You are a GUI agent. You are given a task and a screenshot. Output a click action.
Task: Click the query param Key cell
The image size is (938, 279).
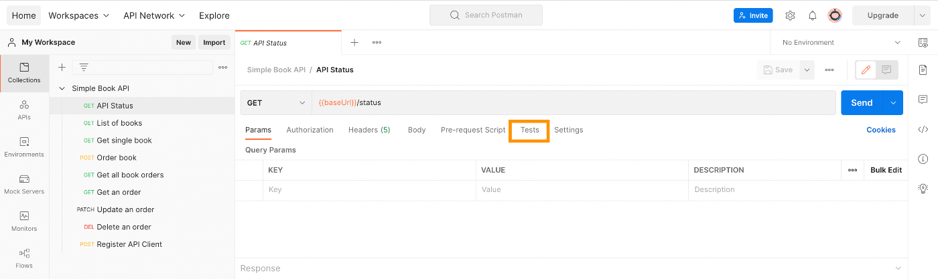[369, 190]
